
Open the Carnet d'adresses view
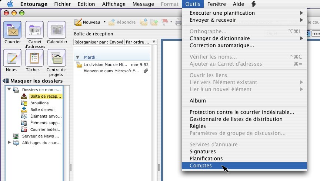tap(34, 30)
